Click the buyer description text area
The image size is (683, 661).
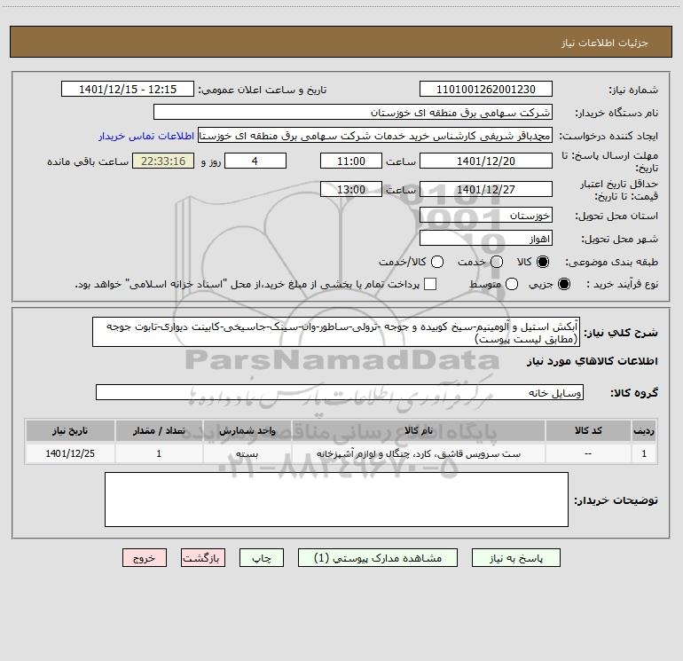(336, 500)
